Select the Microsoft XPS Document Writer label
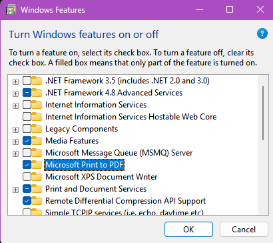Screen dimensions: 273x243 pos(101,177)
